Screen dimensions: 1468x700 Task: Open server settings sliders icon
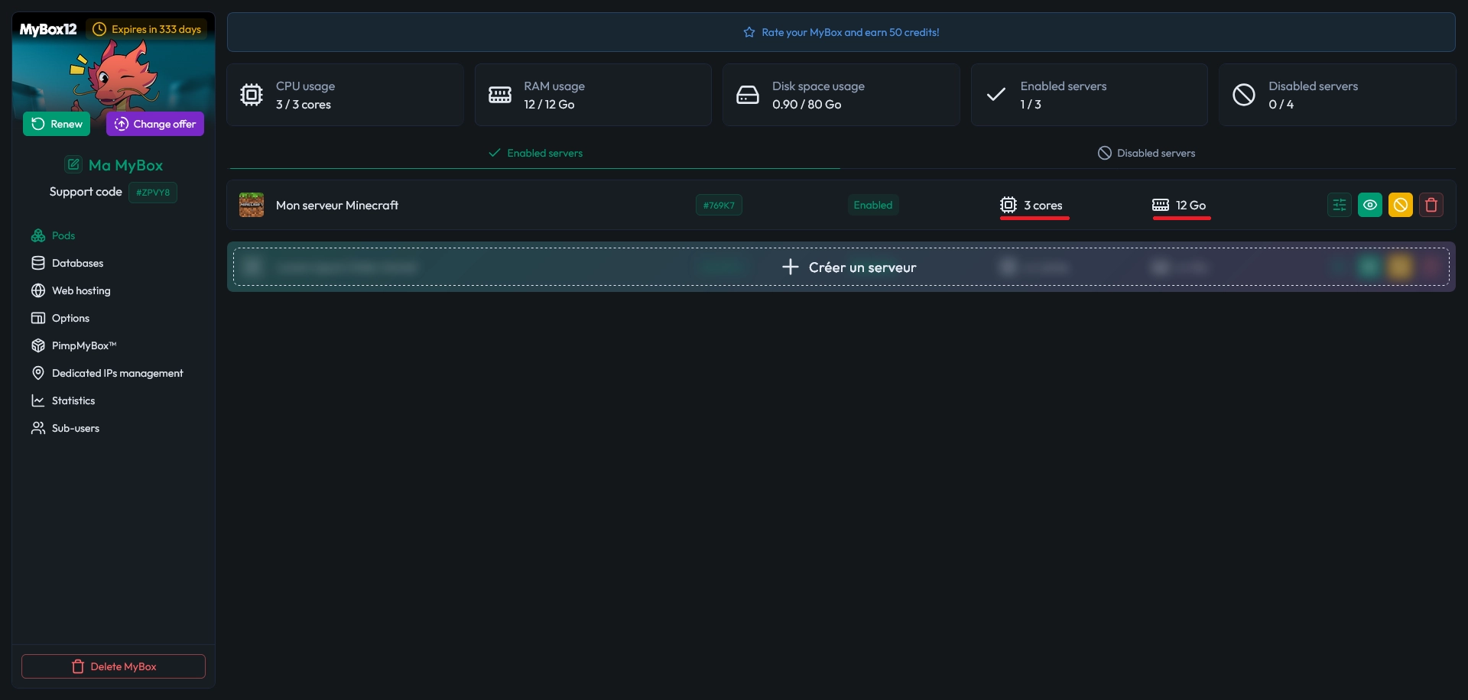click(1339, 205)
